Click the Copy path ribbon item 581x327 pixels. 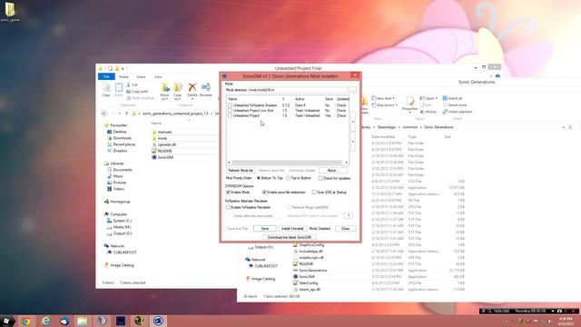click(137, 92)
